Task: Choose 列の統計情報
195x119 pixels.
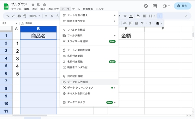Action: pyautogui.click(x=89, y=76)
